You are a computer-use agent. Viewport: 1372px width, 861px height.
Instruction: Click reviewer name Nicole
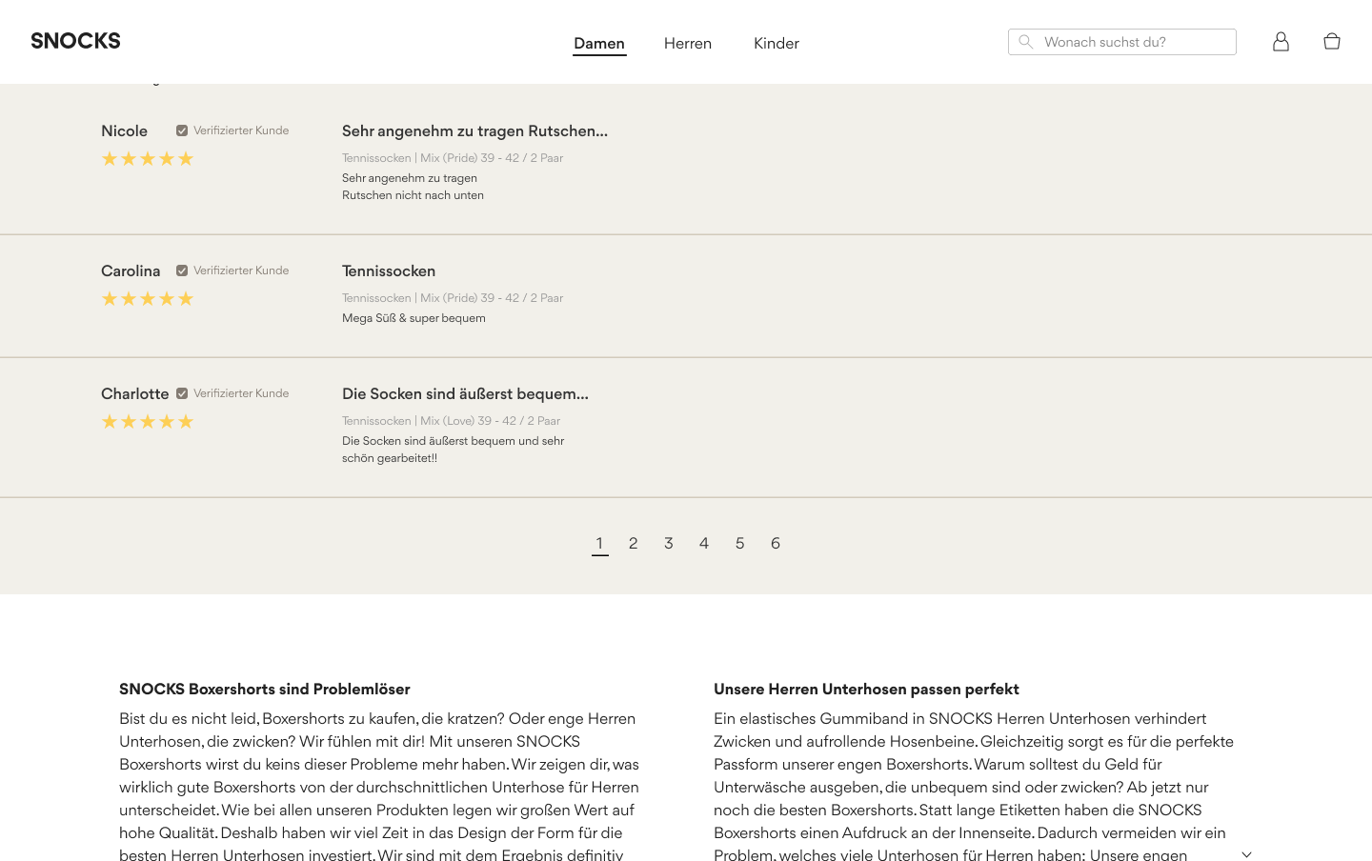coord(125,130)
